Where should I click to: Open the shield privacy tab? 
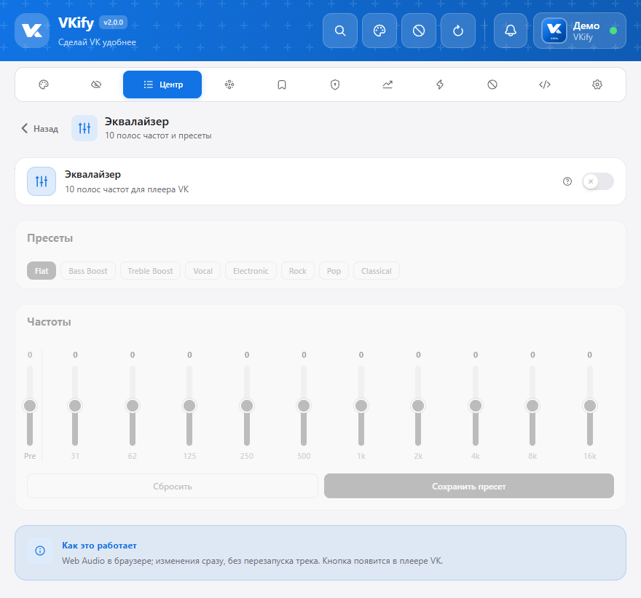[x=335, y=84]
